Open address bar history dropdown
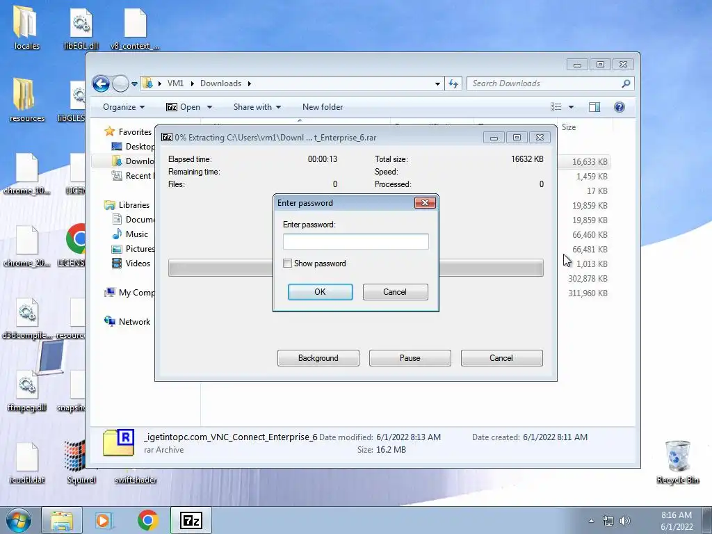Image resolution: width=712 pixels, height=534 pixels. (437, 83)
